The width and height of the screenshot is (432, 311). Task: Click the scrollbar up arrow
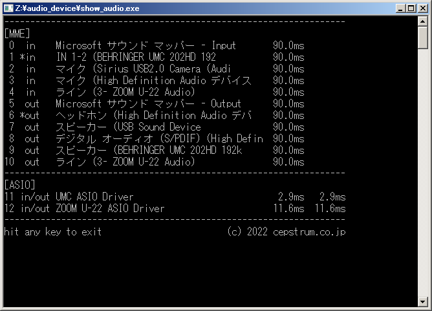pyautogui.click(x=423, y=22)
